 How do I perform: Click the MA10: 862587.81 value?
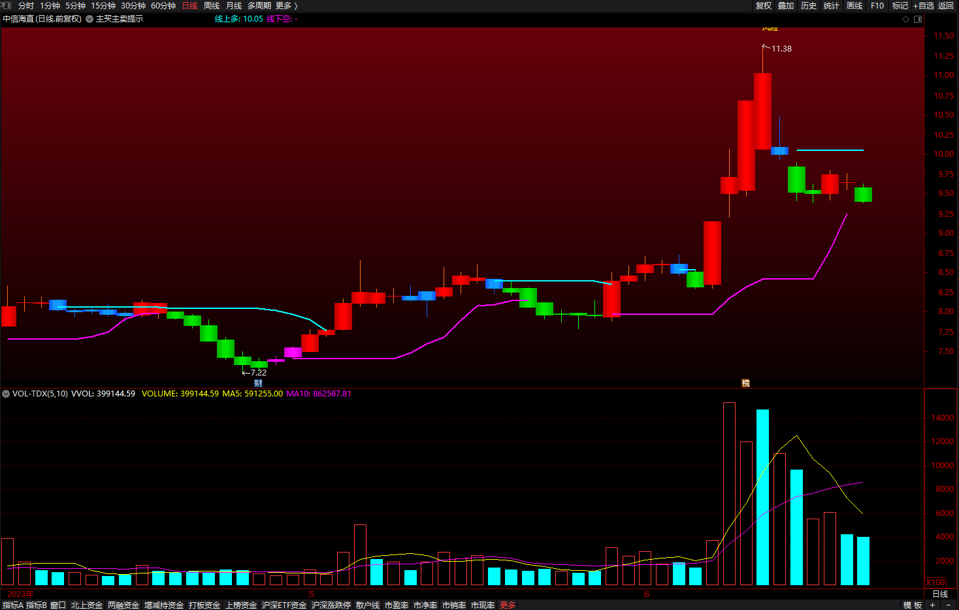319,394
